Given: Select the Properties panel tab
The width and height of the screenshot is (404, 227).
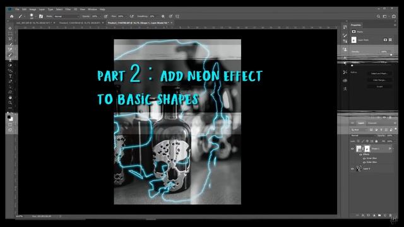Looking at the screenshot, I should coord(356,25).
